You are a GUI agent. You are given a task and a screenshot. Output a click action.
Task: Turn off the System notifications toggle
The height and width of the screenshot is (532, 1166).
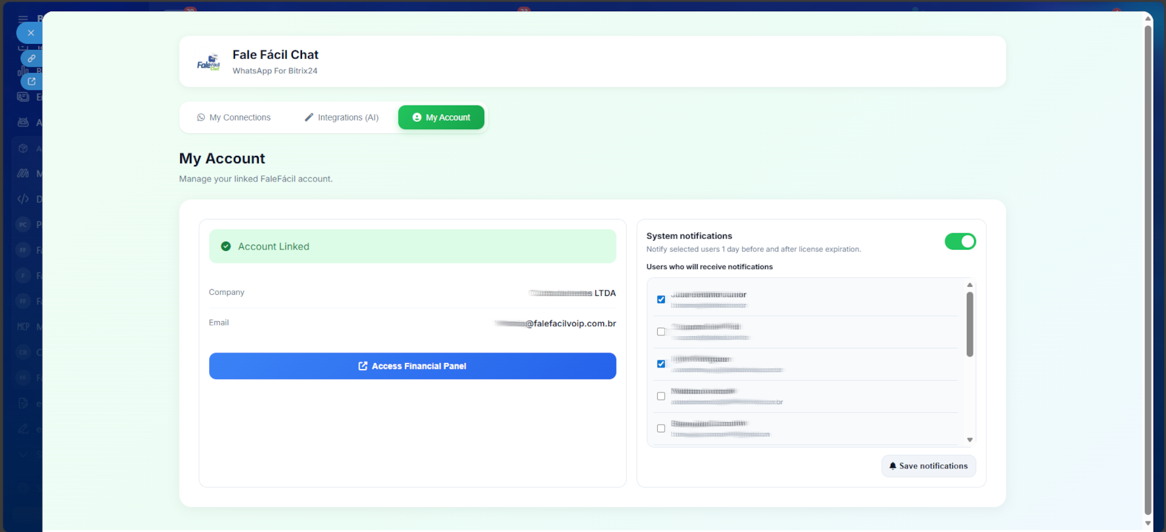tap(960, 242)
